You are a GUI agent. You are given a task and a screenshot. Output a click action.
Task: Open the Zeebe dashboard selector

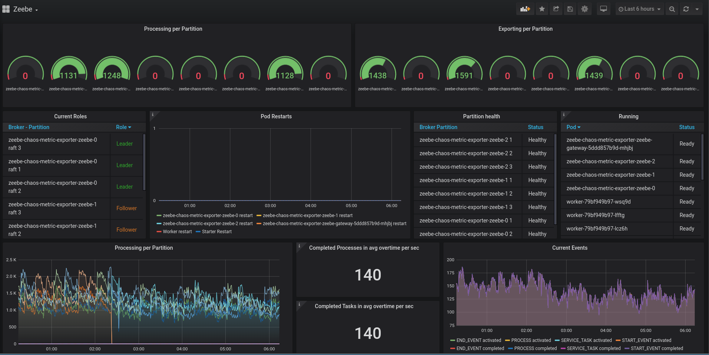(x=26, y=9)
